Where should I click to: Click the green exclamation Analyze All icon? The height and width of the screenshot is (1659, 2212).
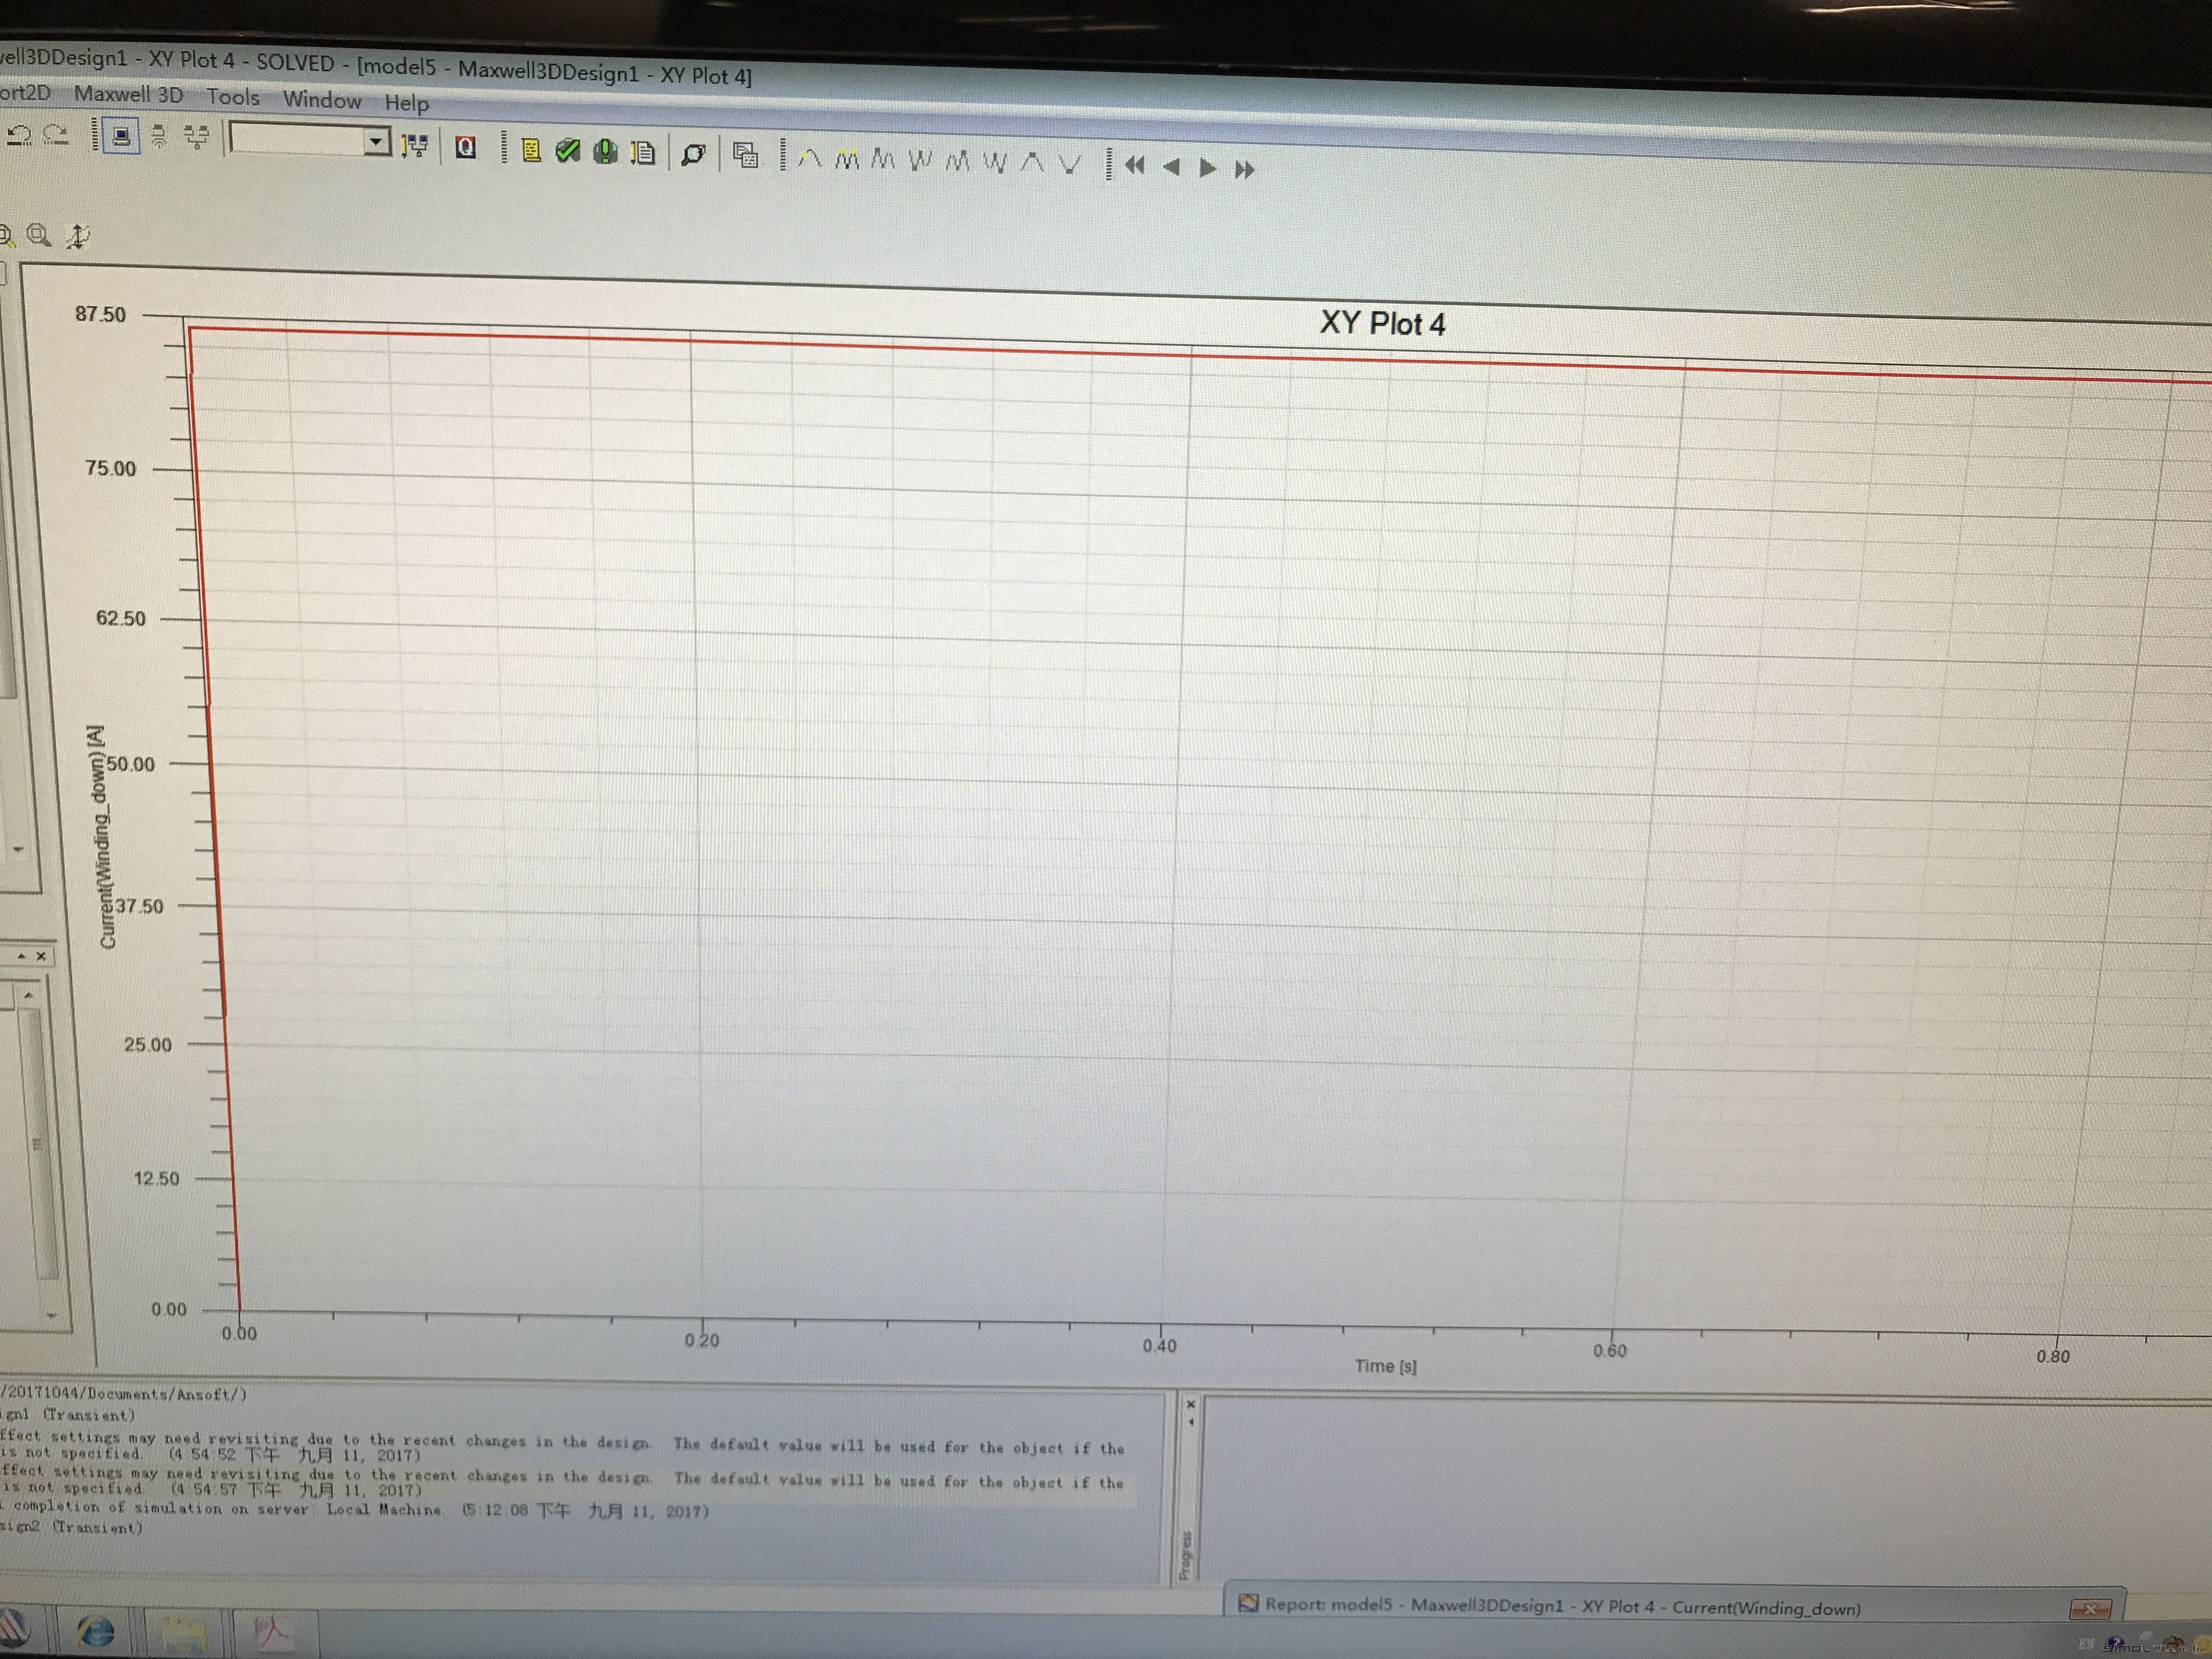click(605, 152)
